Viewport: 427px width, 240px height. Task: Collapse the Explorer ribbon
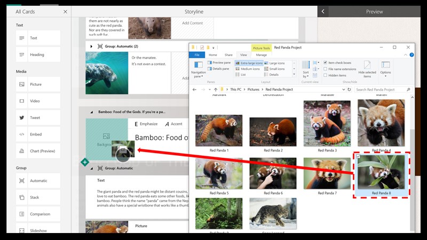pos(406,55)
